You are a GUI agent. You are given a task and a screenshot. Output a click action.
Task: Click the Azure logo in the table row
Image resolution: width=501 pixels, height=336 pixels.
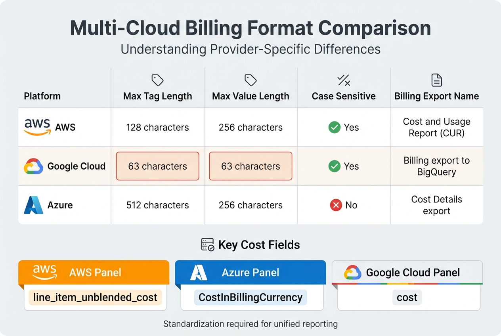[33, 205]
